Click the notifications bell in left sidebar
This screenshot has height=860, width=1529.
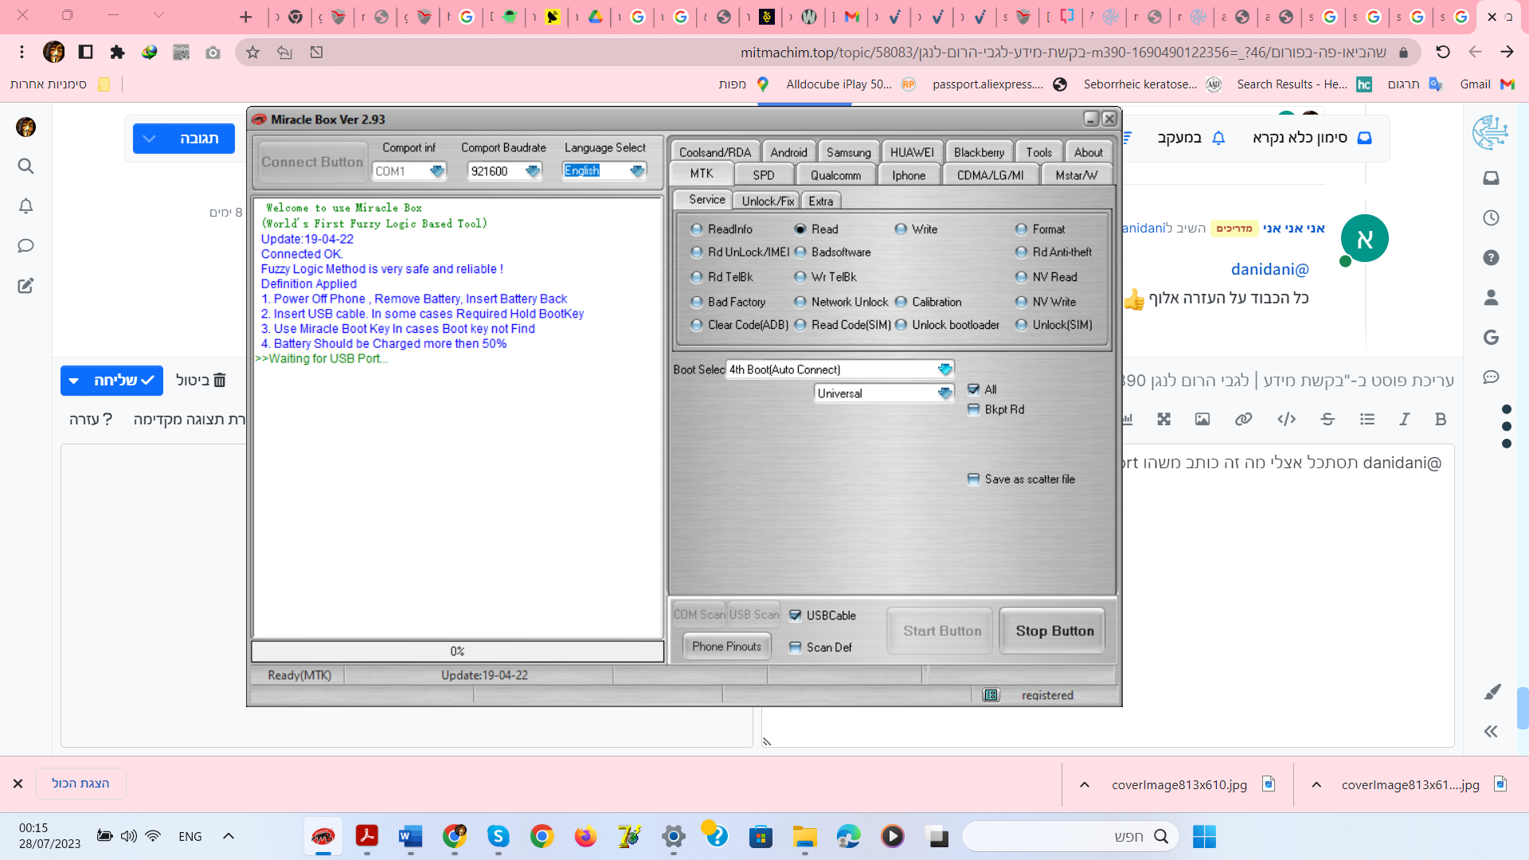coord(25,206)
